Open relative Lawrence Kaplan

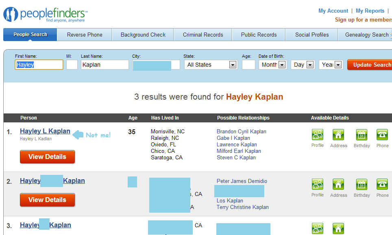237,144
